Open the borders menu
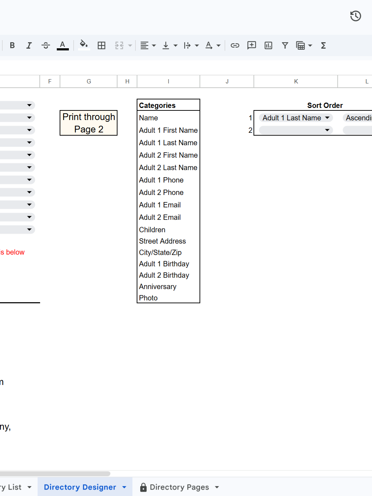The image size is (372, 496). pyautogui.click(x=102, y=45)
